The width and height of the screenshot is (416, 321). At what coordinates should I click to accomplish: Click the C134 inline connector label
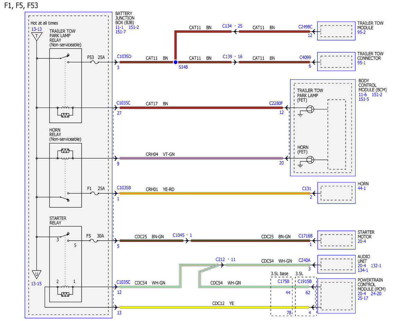click(227, 26)
